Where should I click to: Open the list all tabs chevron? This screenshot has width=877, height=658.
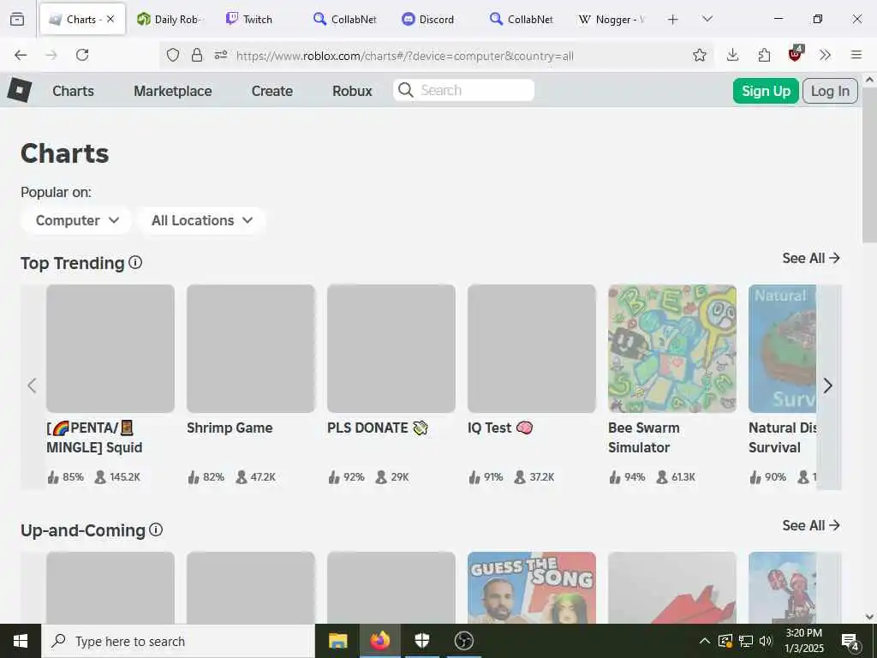tap(707, 19)
